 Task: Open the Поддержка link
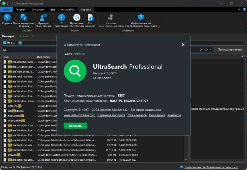coord(157,115)
